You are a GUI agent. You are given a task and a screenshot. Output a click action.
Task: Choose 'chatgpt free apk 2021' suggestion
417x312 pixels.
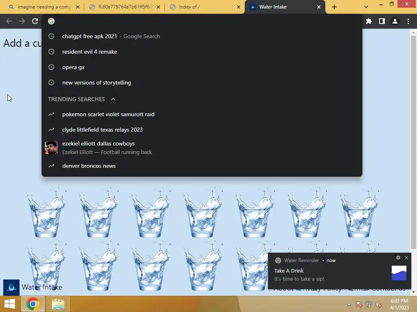pyautogui.click(x=202, y=36)
